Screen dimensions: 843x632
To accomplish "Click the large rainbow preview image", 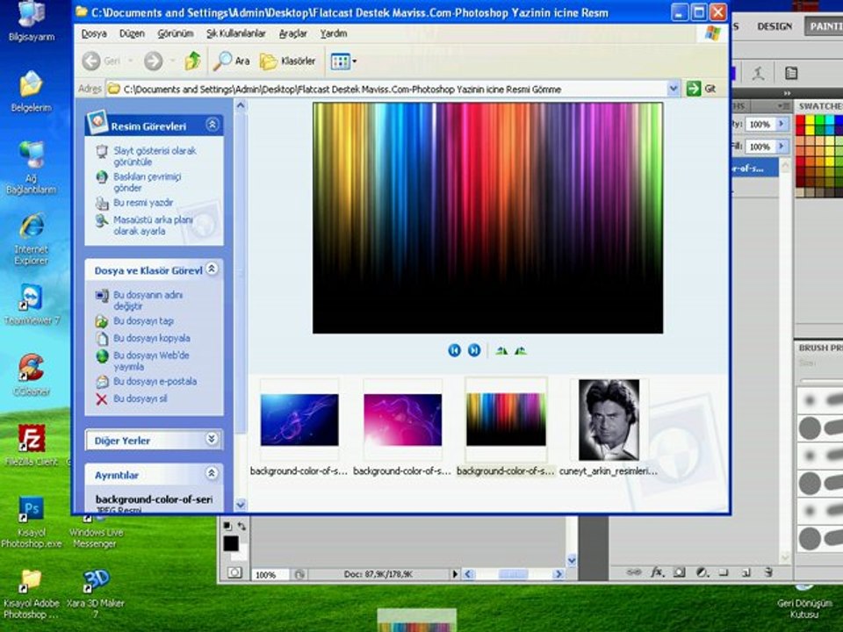I will [487, 218].
